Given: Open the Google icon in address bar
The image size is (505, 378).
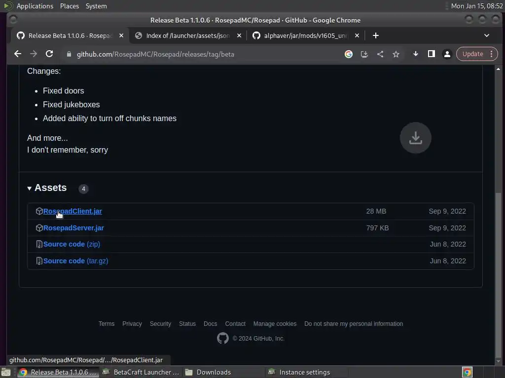Looking at the screenshot, I should (x=349, y=54).
